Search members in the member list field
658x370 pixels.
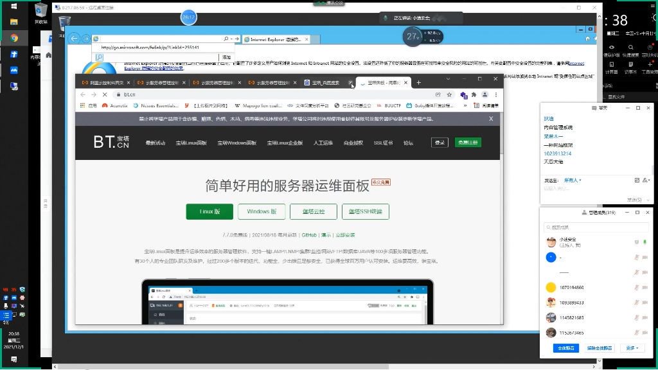tap(596, 227)
